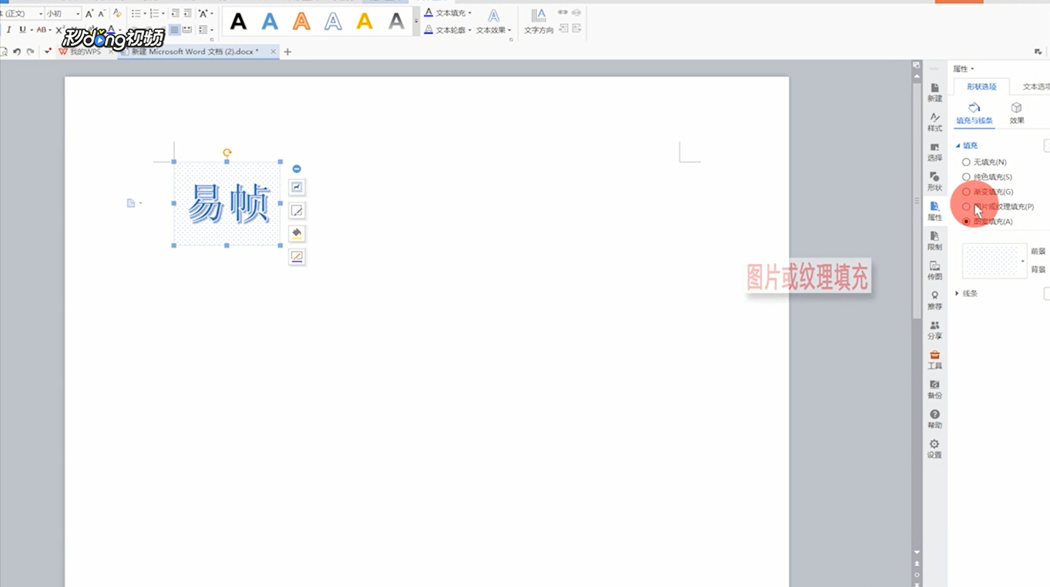
Task: Click the clear formatting eraser icon
Action: pyautogui.click(x=117, y=14)
